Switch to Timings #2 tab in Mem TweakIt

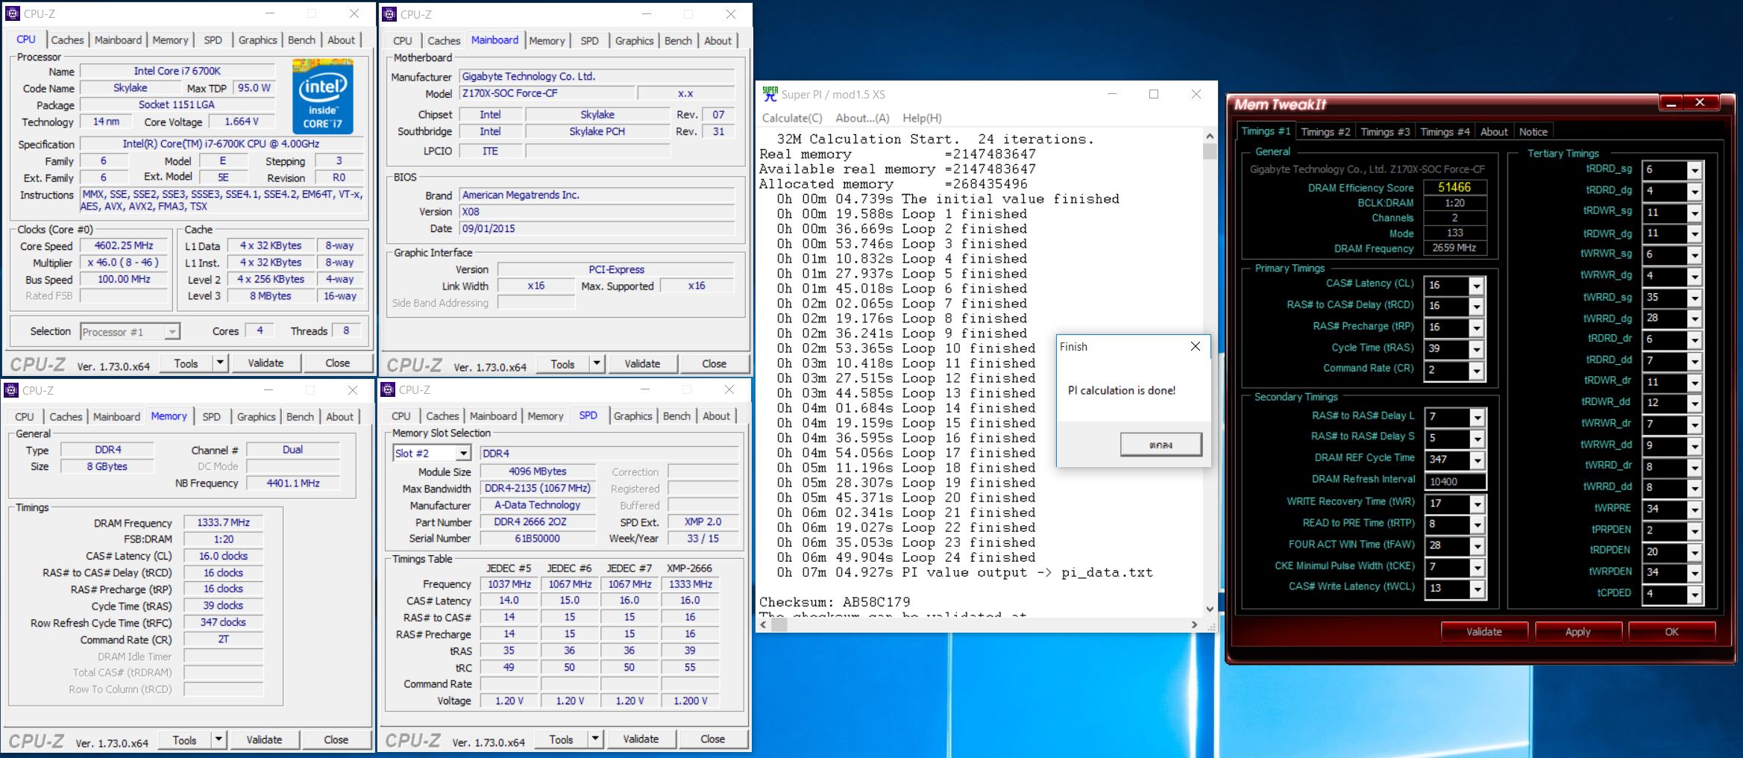pyautogui.click(x=1325, y=131)
